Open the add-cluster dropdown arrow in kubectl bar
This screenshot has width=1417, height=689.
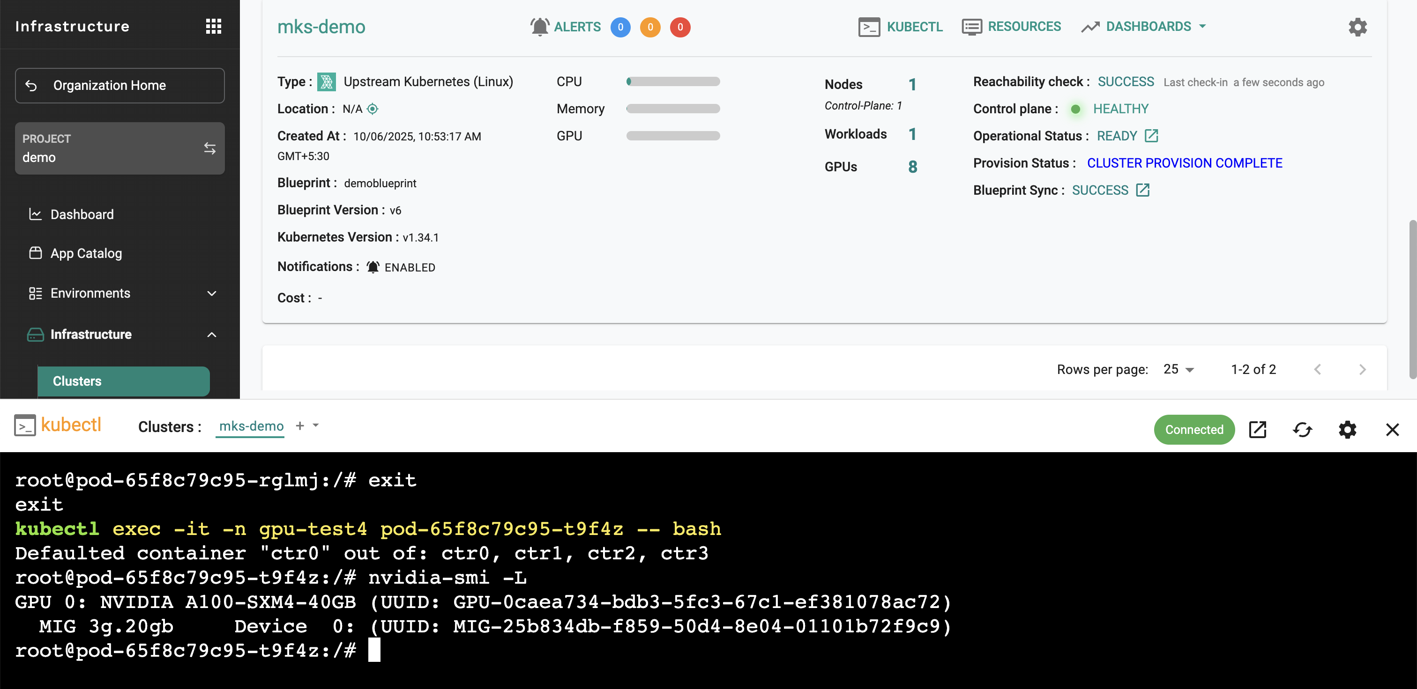point(316,425)
